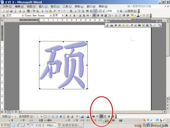Screen dimensions: 170x128
Task: Select the align-right paragraph button
Action: coord(102,16)
